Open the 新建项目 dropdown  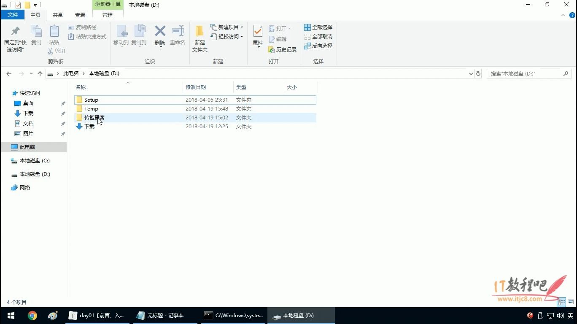coord(227,27)
